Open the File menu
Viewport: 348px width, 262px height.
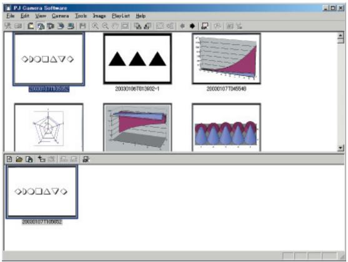[10, 16]
